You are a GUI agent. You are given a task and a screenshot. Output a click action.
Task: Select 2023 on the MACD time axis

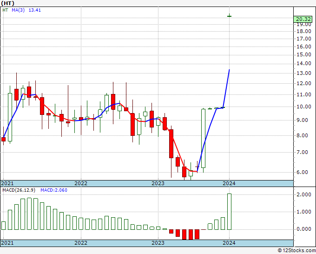[158, 243]
